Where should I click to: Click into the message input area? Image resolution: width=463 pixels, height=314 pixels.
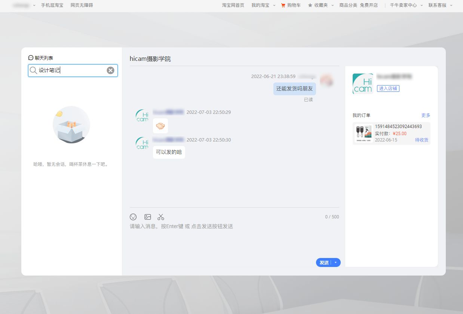click(234, 241)
